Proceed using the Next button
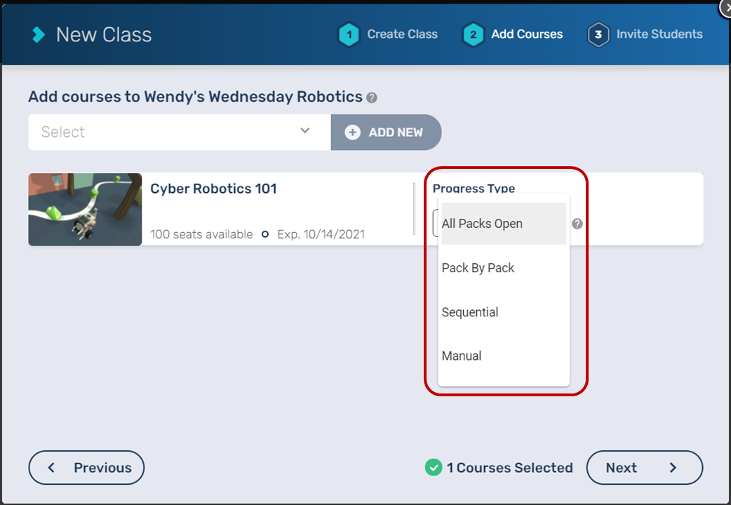The image size is (731, 505). pyautogui.click(x=644, y=468)
